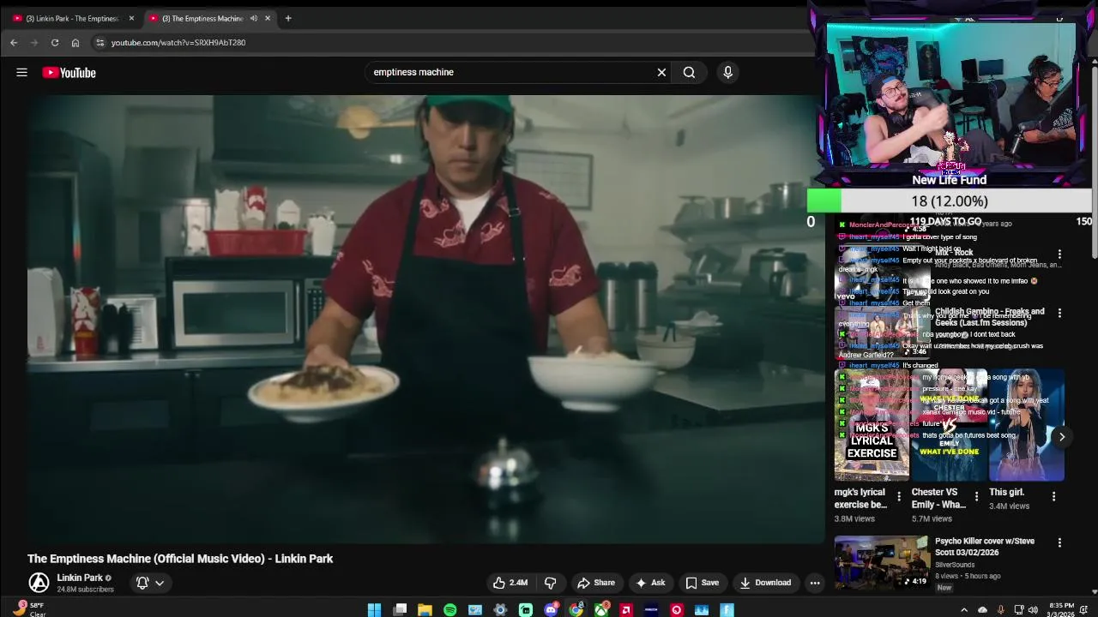Open AMD software from taskbar
This screenshot has width=1098, height=617.
(626, 610)
